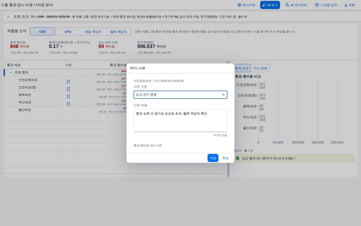Select the CEO role tab
361x226 pixels.
[42, 32]
